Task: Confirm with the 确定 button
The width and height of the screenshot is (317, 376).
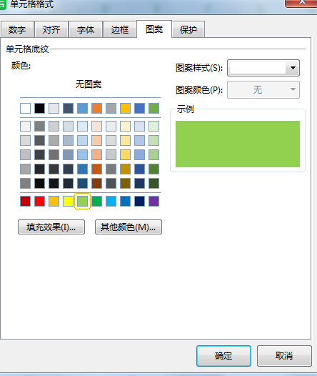Action: pyautogui.click(x=223, y=356)
